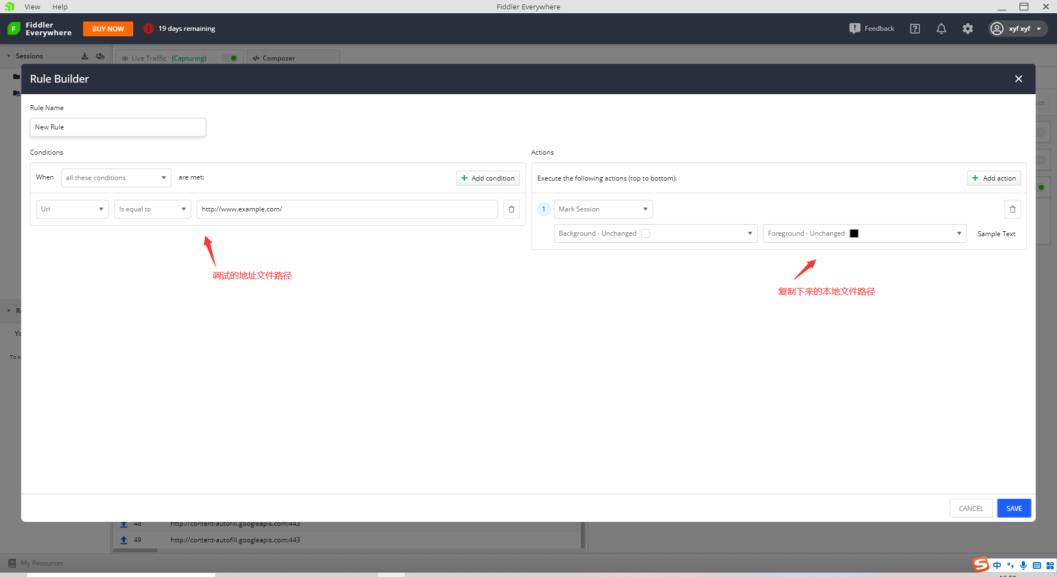Switch to the Composer tab
This screenshot has width=1057, height=577.
coord(293,58)
